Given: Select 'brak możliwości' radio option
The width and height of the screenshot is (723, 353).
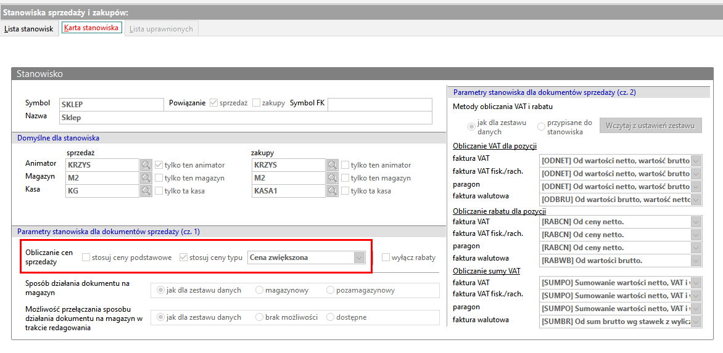Looking at the screenshot, I should (259, 317).
